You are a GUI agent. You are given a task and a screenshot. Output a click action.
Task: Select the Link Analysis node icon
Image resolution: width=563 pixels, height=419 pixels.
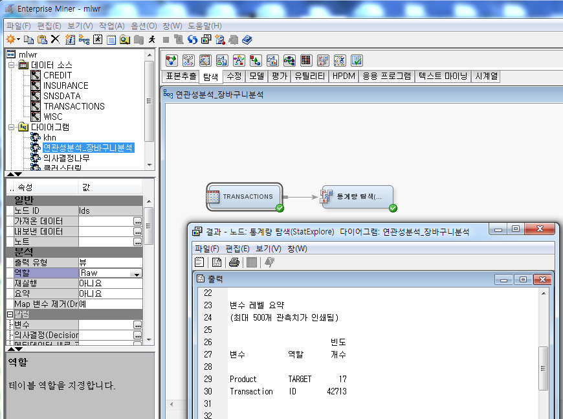point(239,60)
